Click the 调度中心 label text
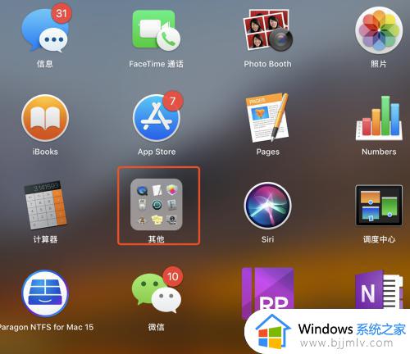This screenshot has width=410, height=354. 379,239
